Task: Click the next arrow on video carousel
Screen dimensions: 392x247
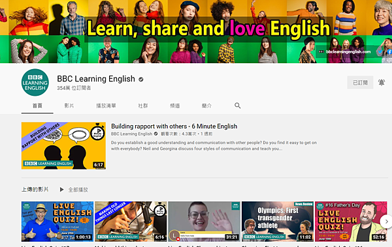Action: tap(386, 222)
